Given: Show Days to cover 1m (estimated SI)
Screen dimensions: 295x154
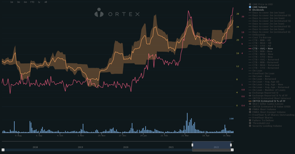Looking at the screenshot, I should pyautogui.click(x=270, y=21).
